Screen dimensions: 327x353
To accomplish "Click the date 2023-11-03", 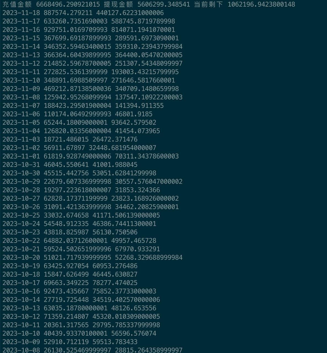I will click(21, 140).
